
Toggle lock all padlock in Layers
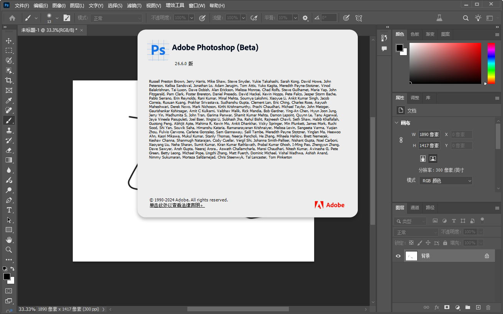pos(445,243)
